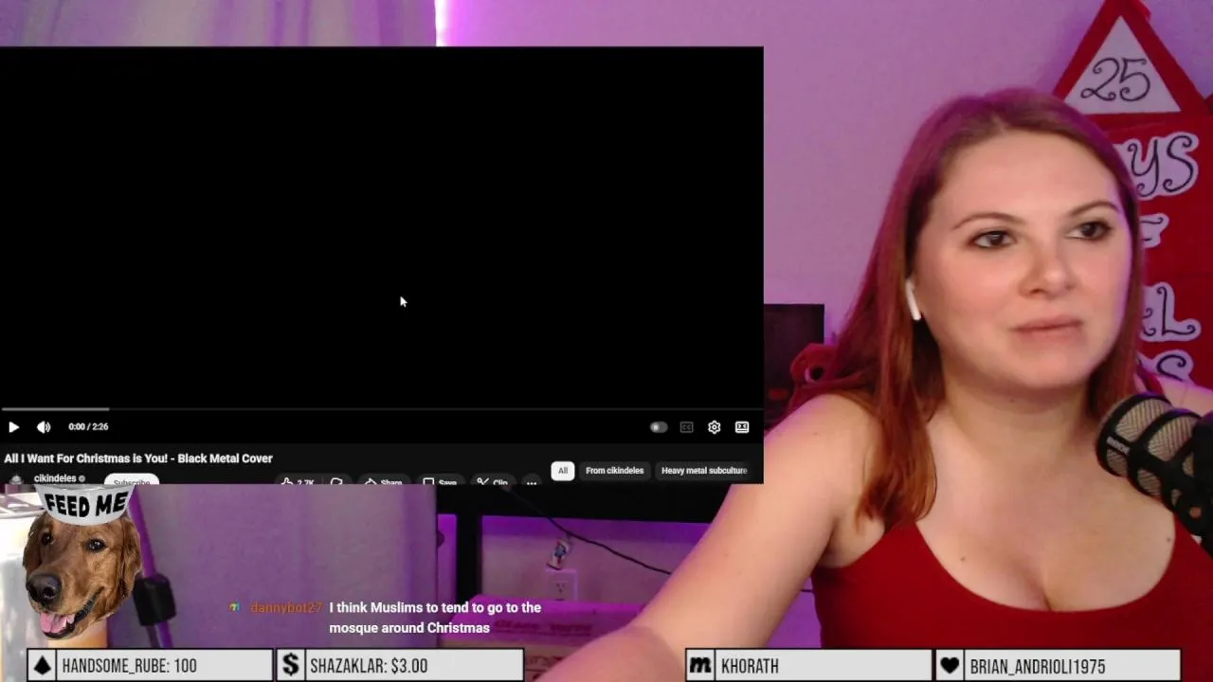The image size is (1213, 682).
Task: Click the BRIAN_ANDRIOLI1975 subscriber label
Action: (1038, 666)
